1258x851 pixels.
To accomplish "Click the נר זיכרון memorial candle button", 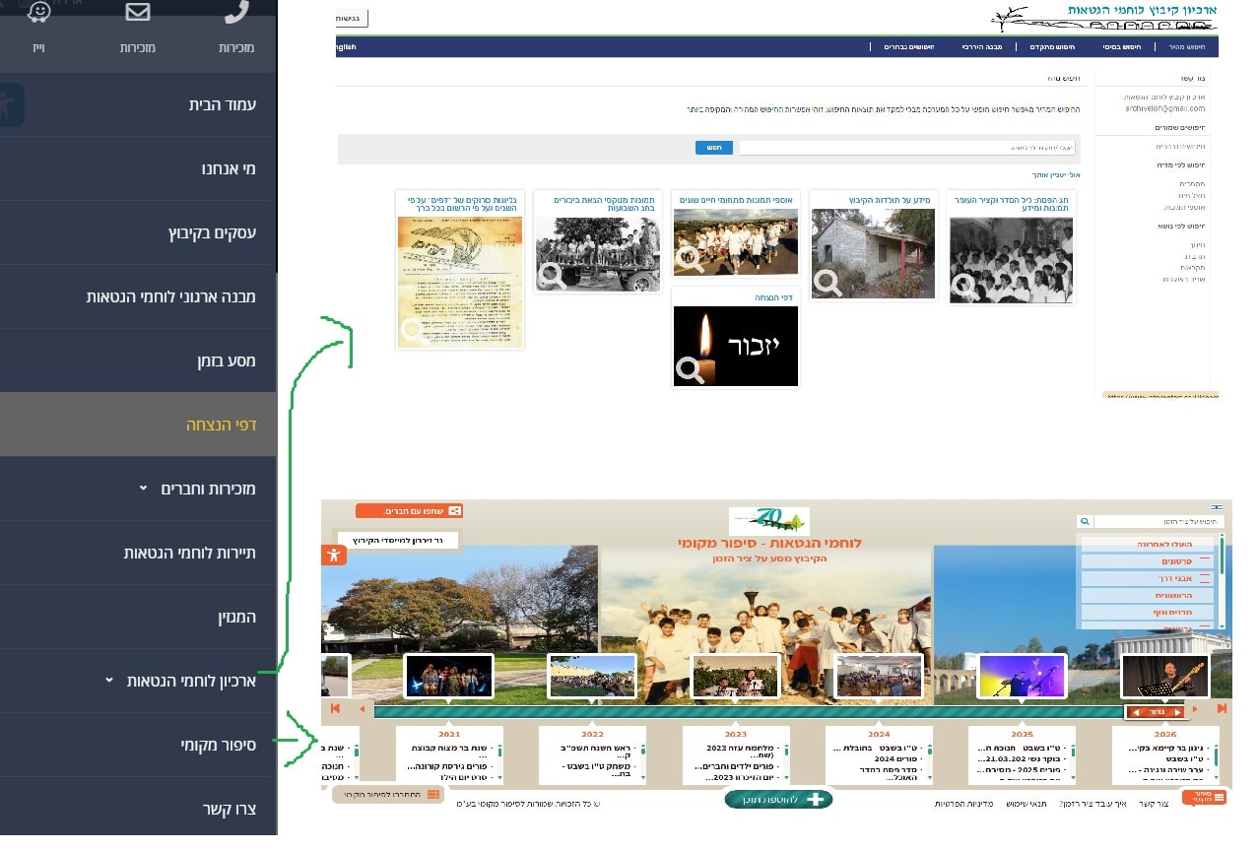I will click(x=397, y=540).
